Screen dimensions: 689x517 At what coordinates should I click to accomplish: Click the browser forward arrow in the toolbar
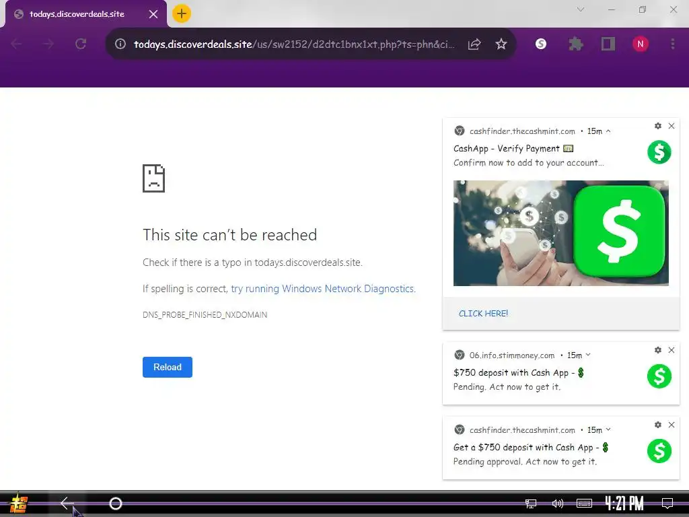(48, 44)
